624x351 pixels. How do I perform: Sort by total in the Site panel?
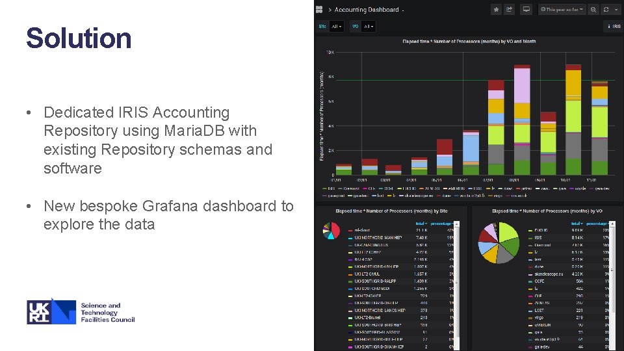(x=421, y=224)
